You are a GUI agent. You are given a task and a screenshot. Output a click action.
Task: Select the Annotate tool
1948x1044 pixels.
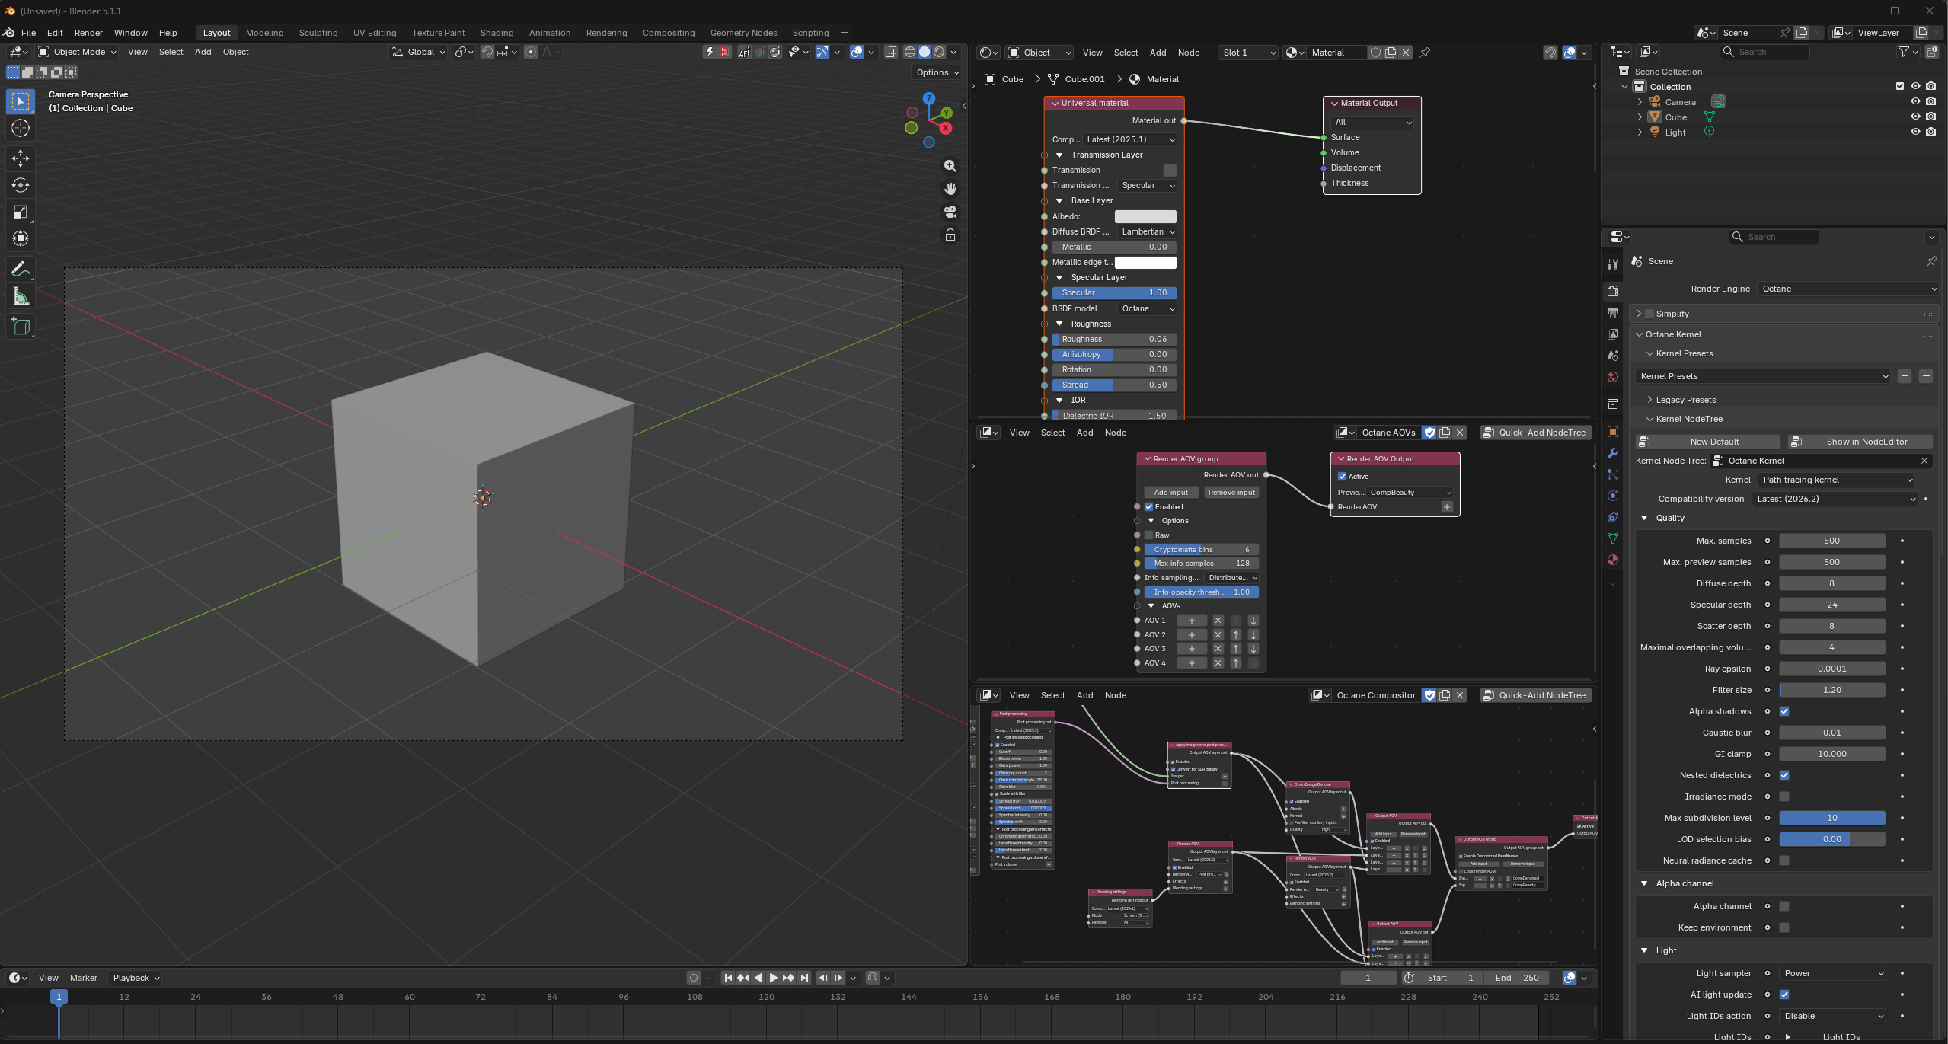pos(21,270)
